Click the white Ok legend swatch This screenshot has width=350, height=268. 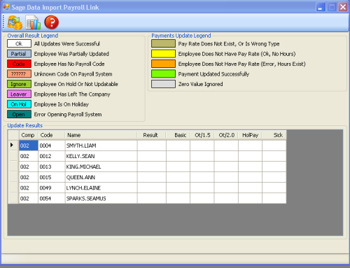pyautogui.click(x=19, y=43)
